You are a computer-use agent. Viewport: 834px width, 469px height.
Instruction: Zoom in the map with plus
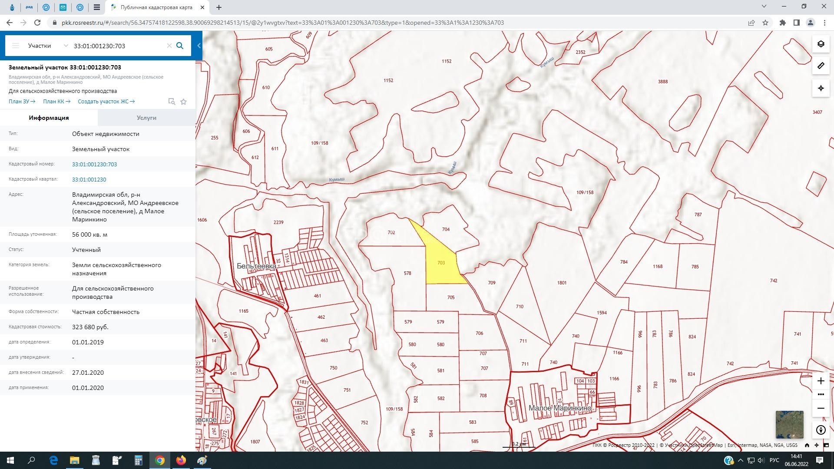point(821,381)
